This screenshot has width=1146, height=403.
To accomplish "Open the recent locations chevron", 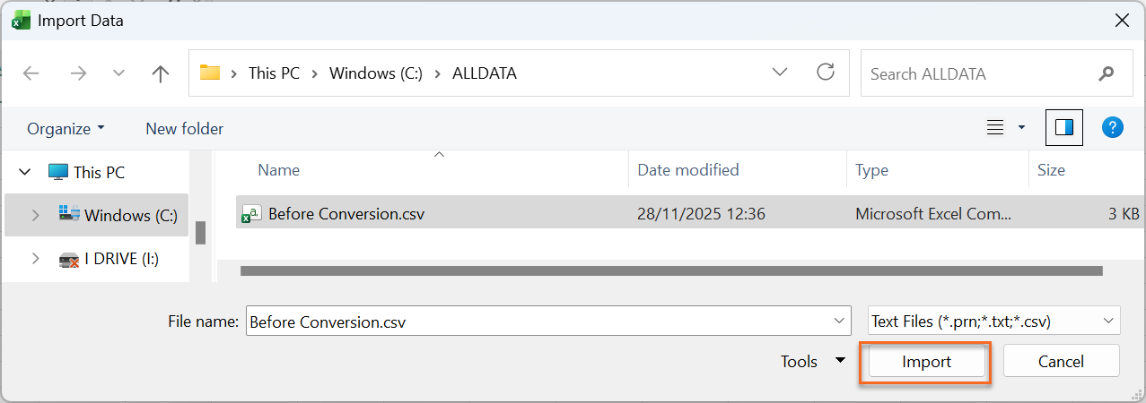I will point(118,73).
